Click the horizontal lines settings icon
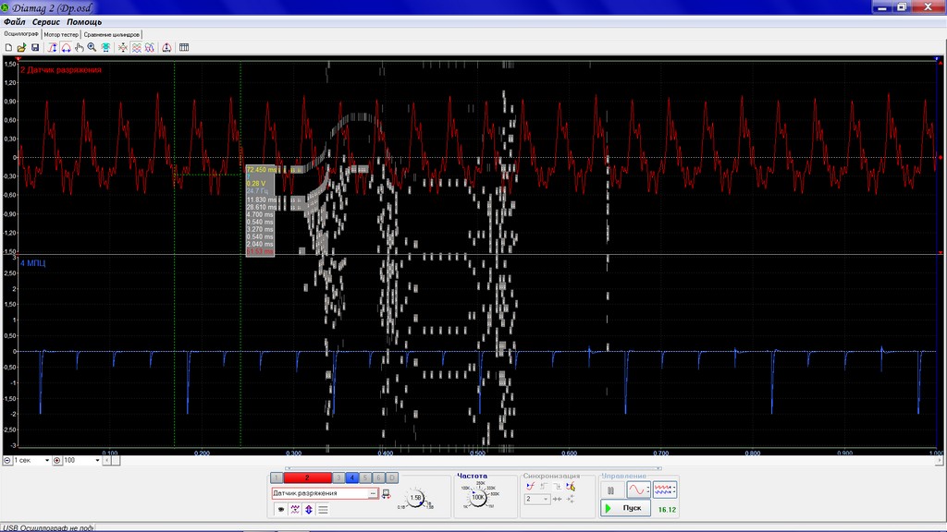The image size is (947, 532). [323, 510]
